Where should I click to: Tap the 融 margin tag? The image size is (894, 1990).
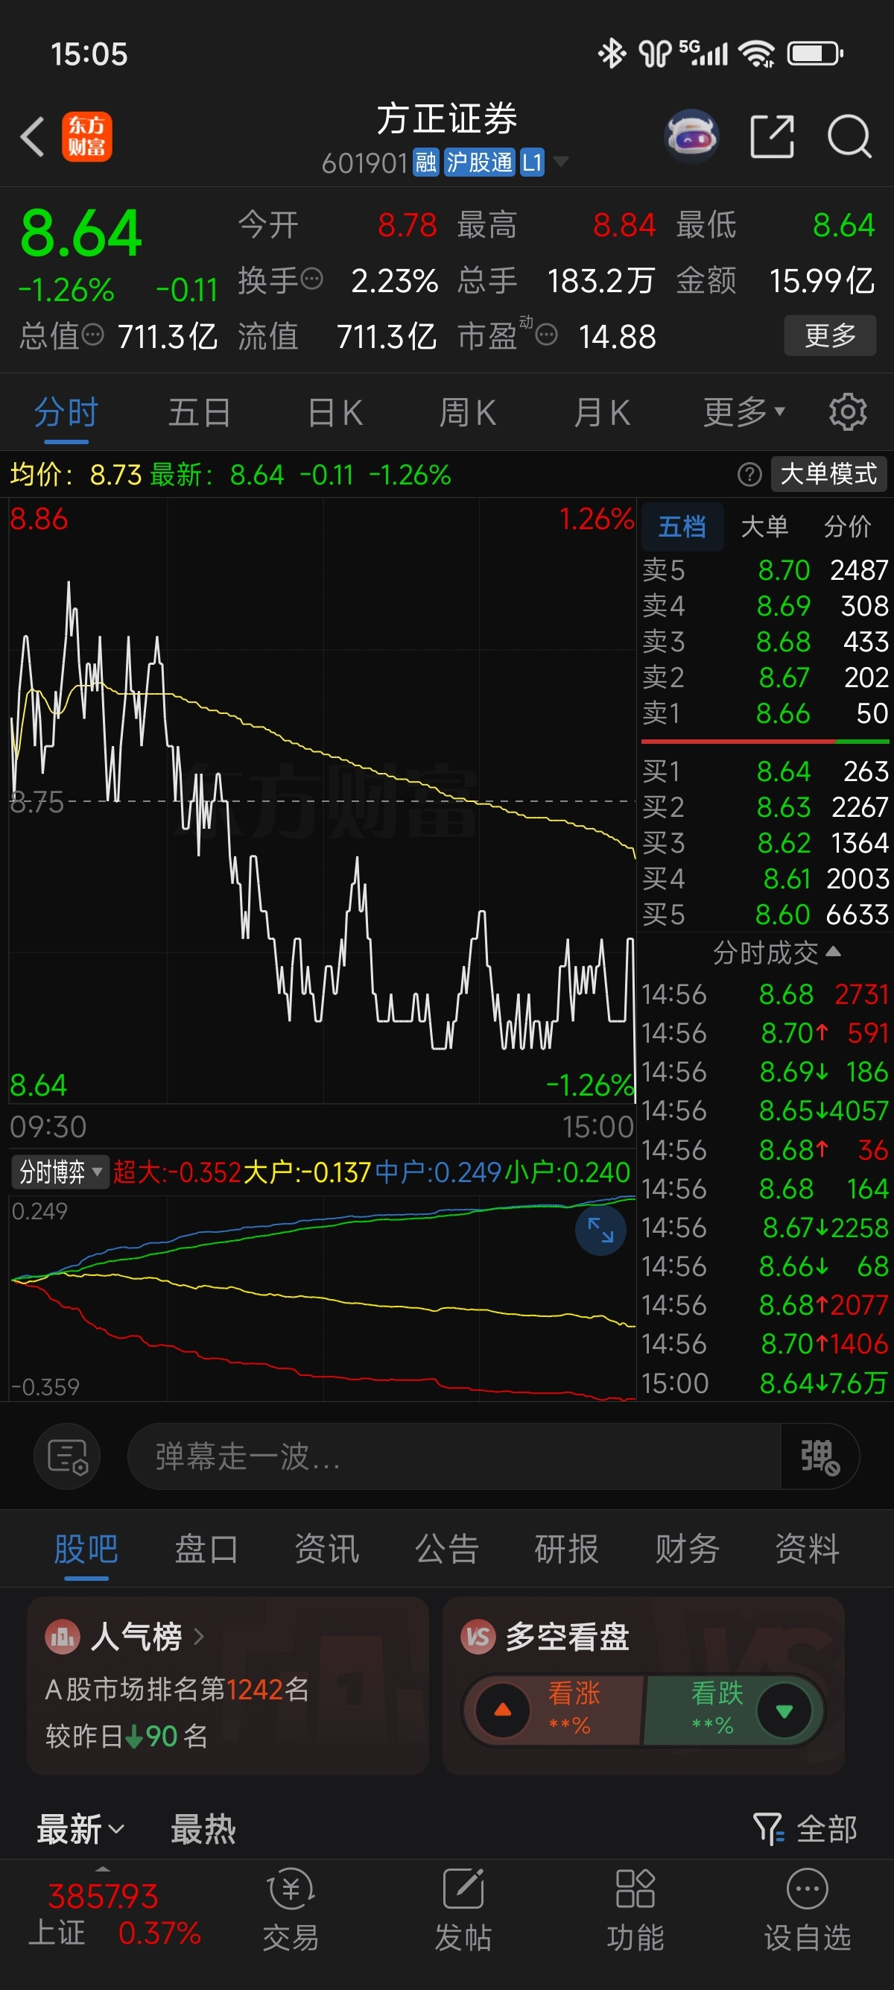coord(426,162)
